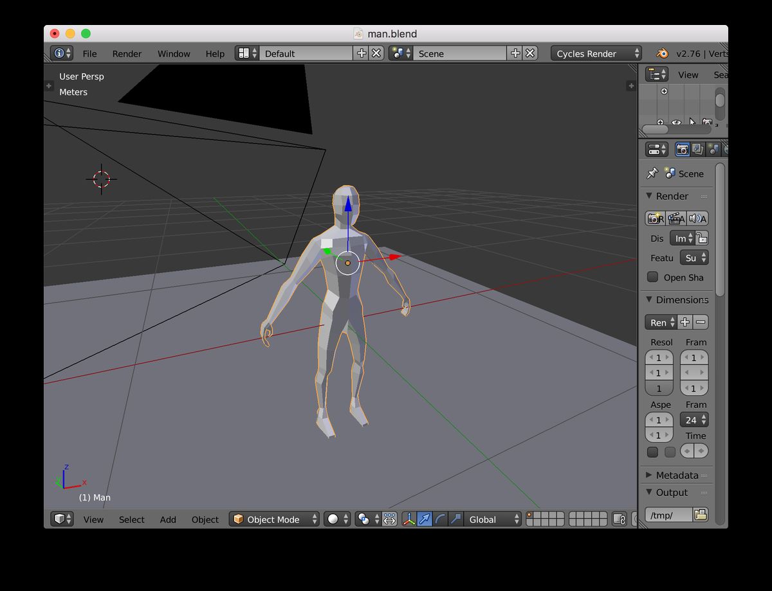Open the Add menu in viewport header
The image size is (772, 591).
pyautogui.click(x=168, y=519)
